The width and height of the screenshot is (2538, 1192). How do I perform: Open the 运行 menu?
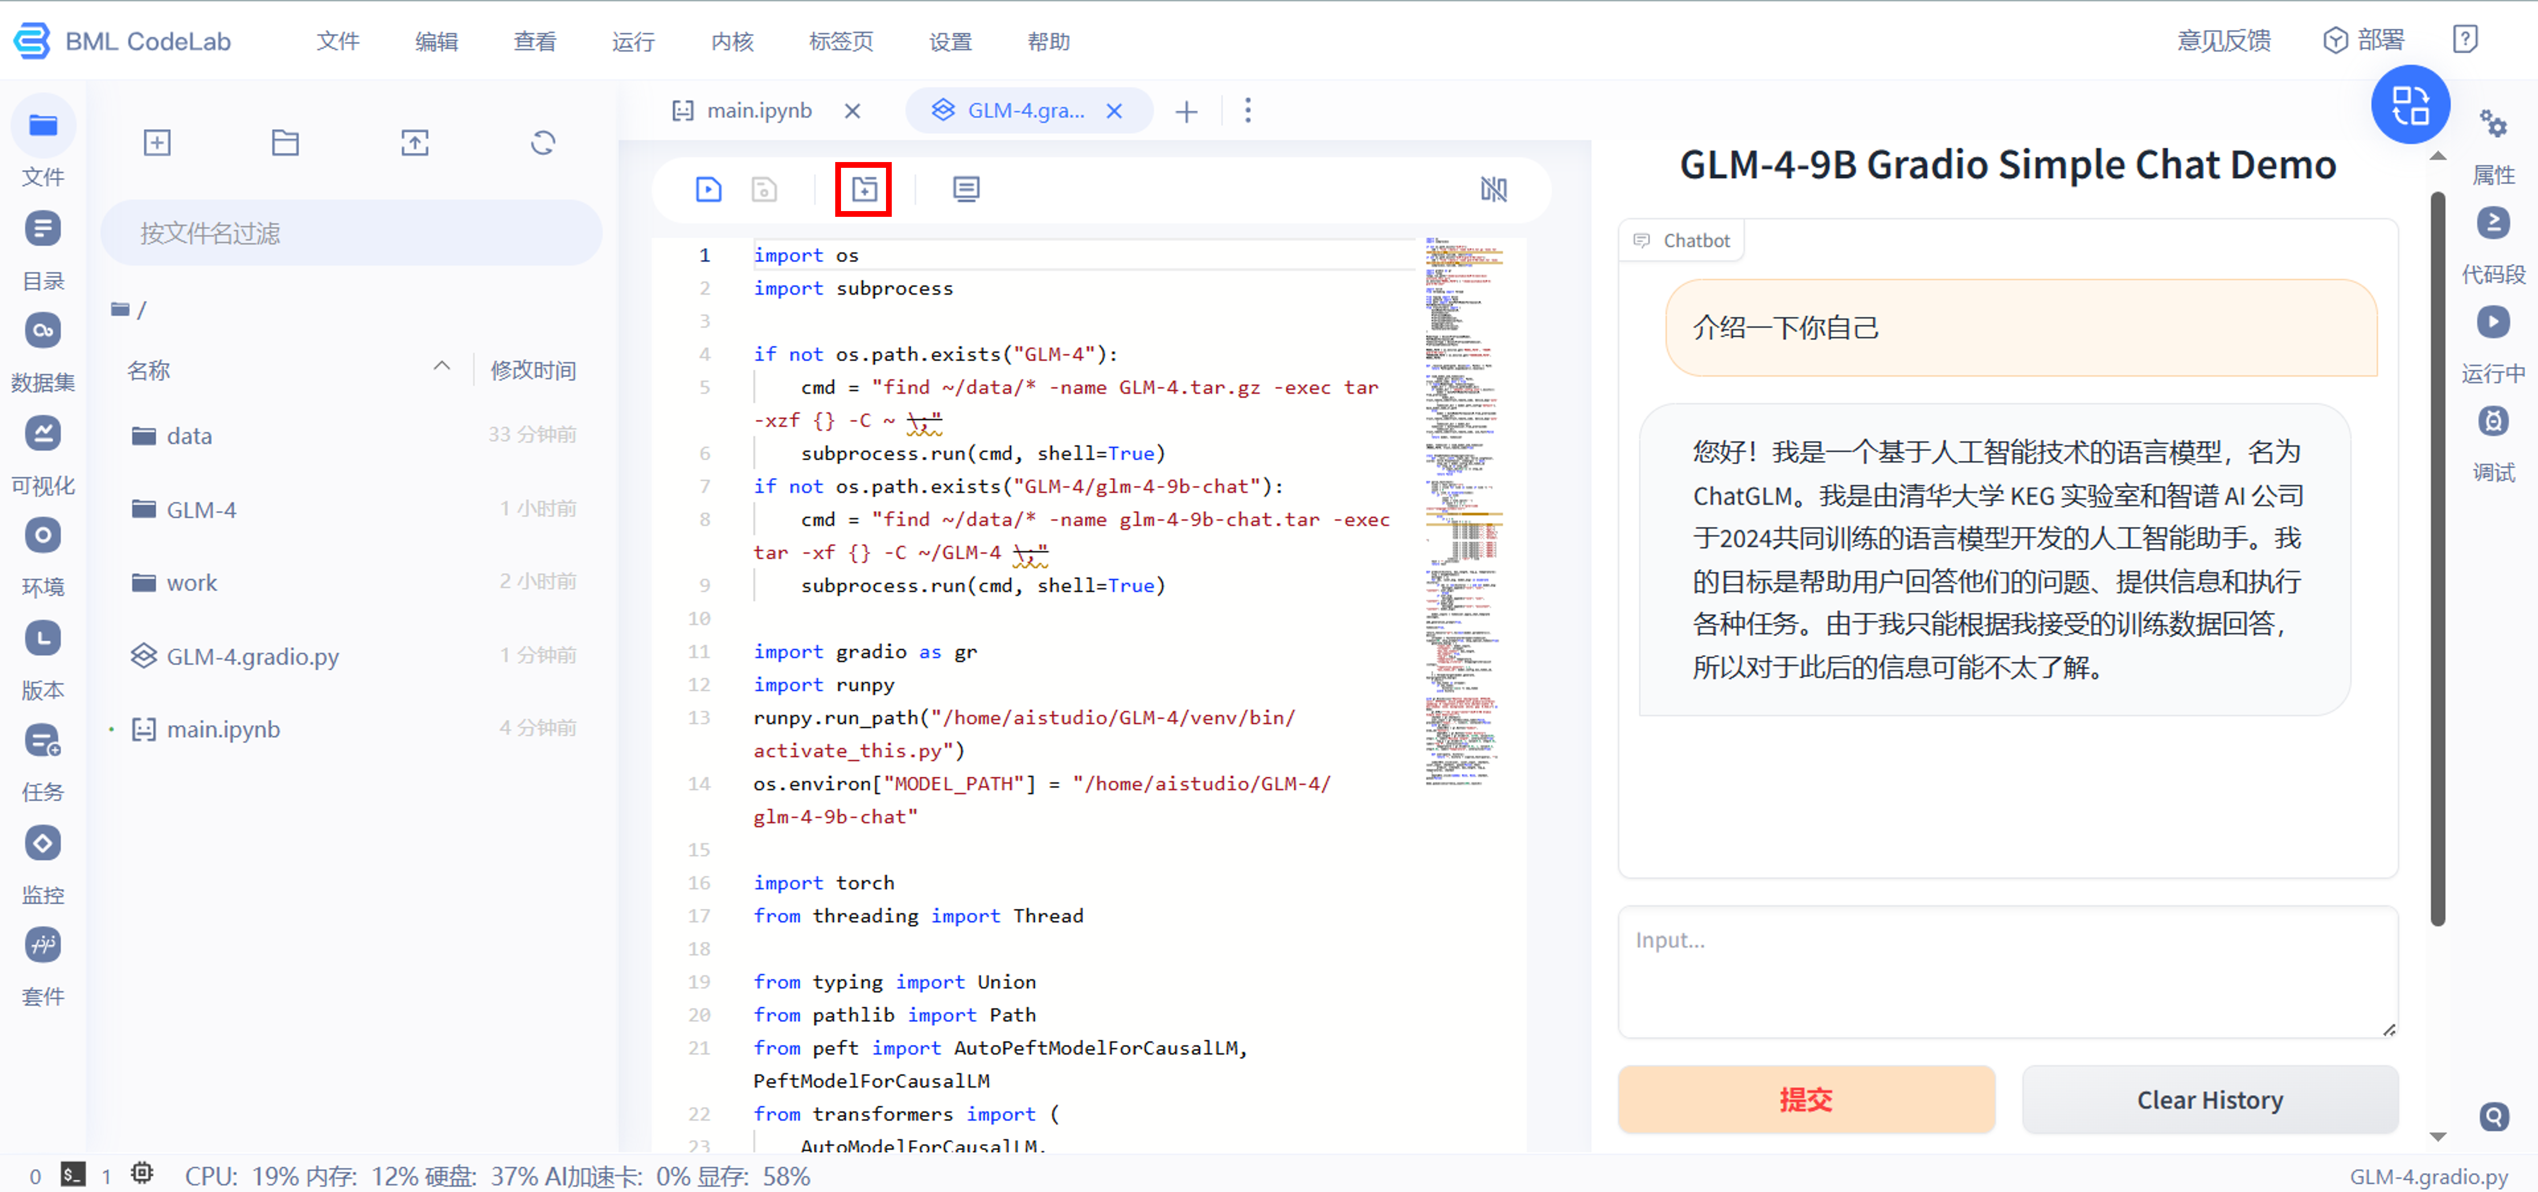(x=633, y=42)
